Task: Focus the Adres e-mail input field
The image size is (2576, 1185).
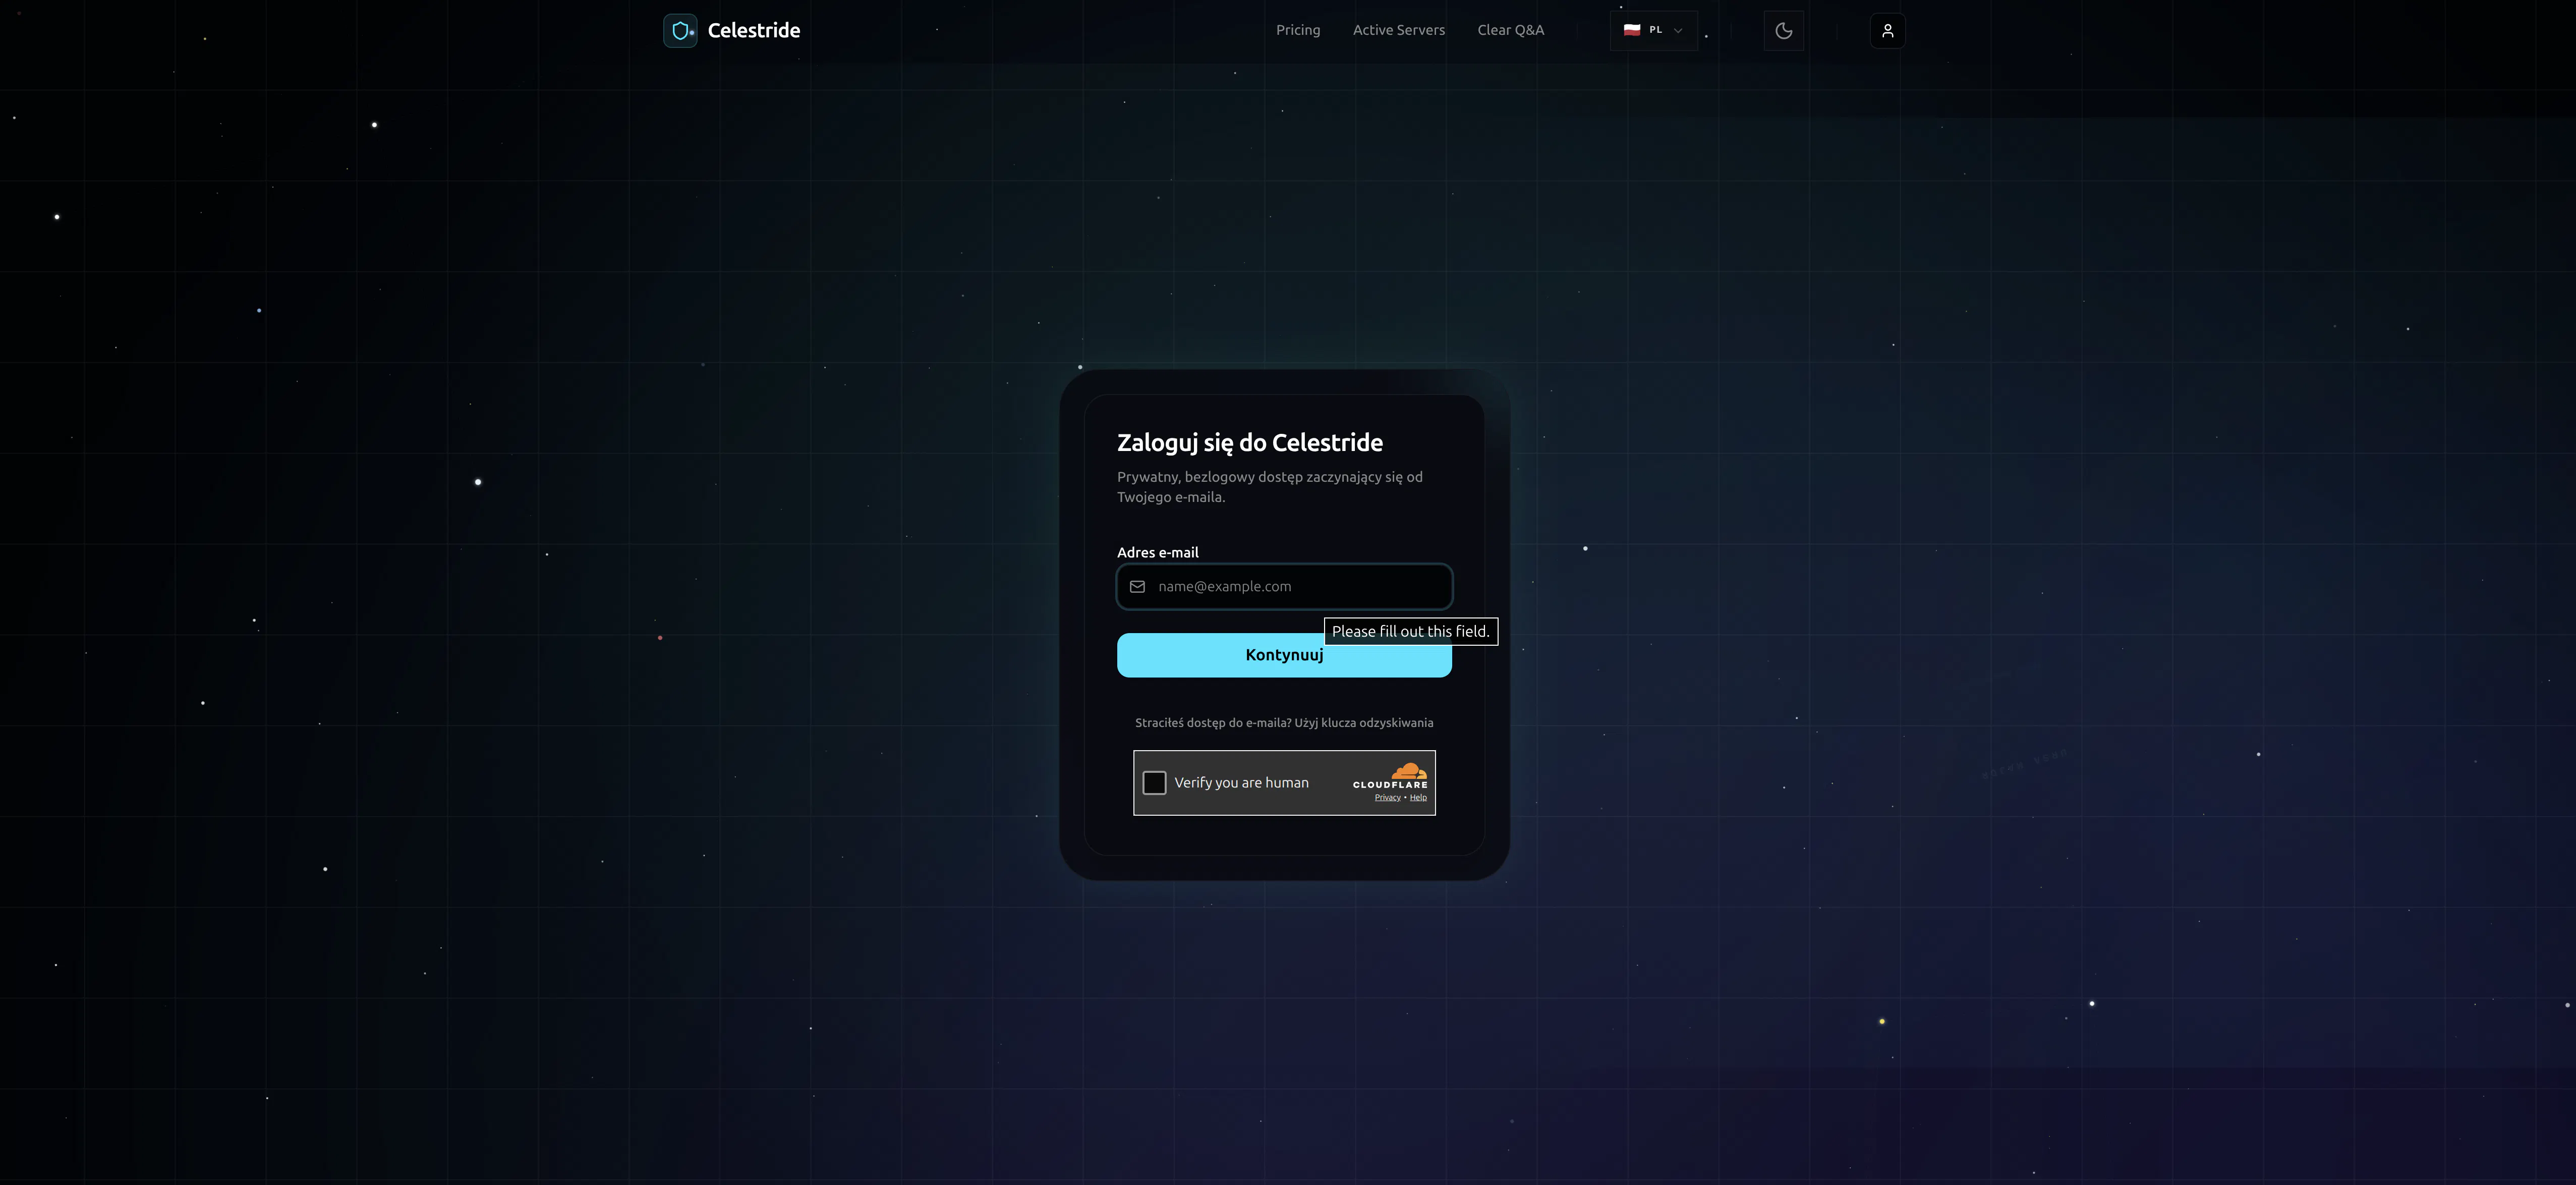Action: [x=1284, y=587]
